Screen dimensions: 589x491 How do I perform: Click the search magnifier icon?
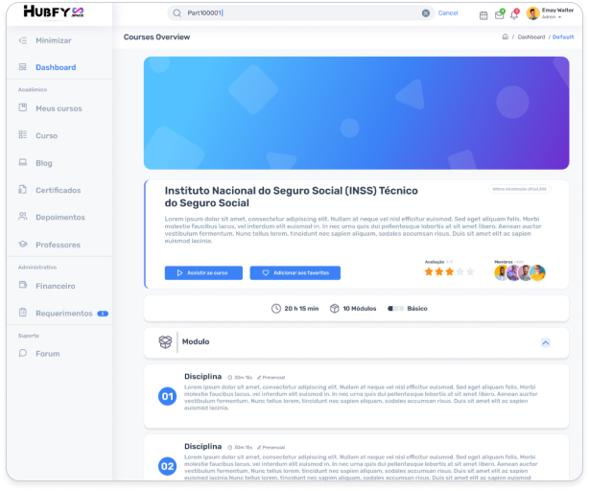click(x=177, y=13)
